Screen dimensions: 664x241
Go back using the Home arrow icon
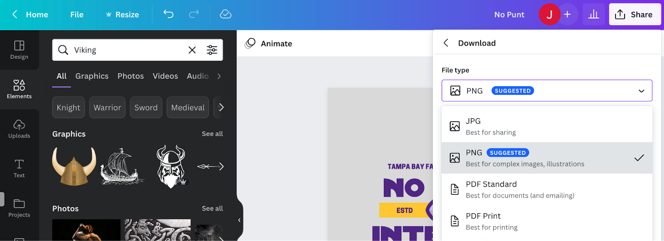pos(15,15)
